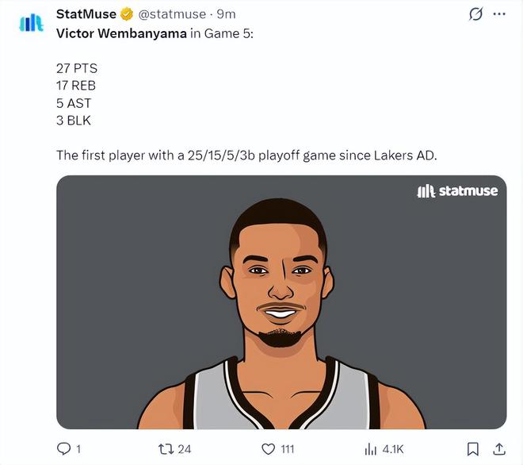Click the 111 likes count
This screenshot has height=465, width=523.
point(287,449)
